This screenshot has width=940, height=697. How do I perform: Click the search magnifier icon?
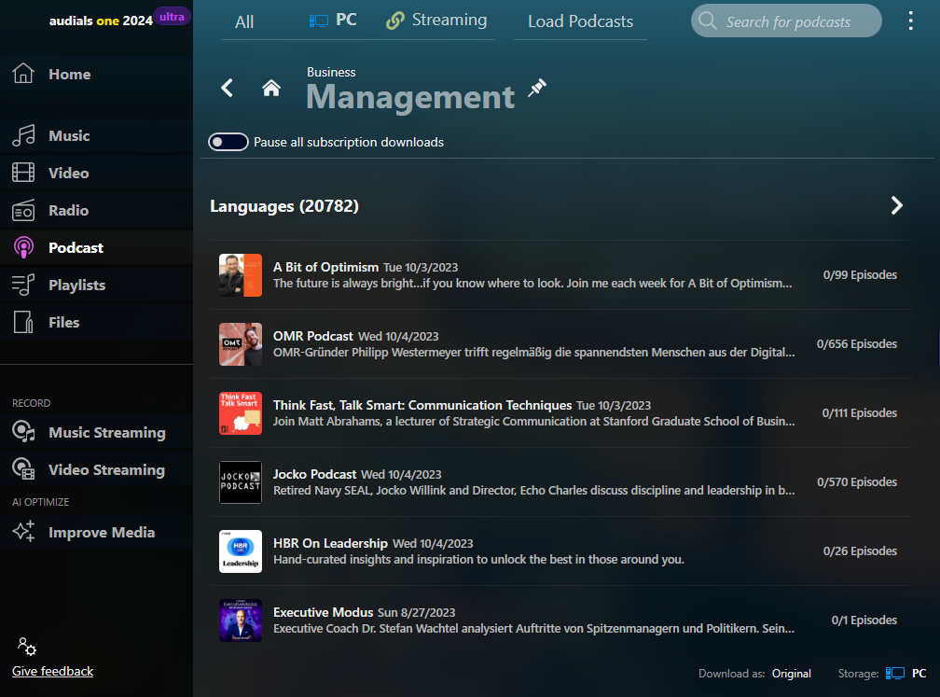[x=708, y=21]
